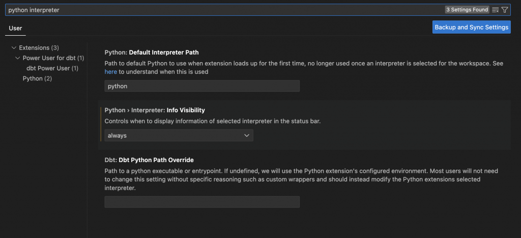Click the Dbt Python Path Override input box

pyautogui.click(x=202, y=202)
